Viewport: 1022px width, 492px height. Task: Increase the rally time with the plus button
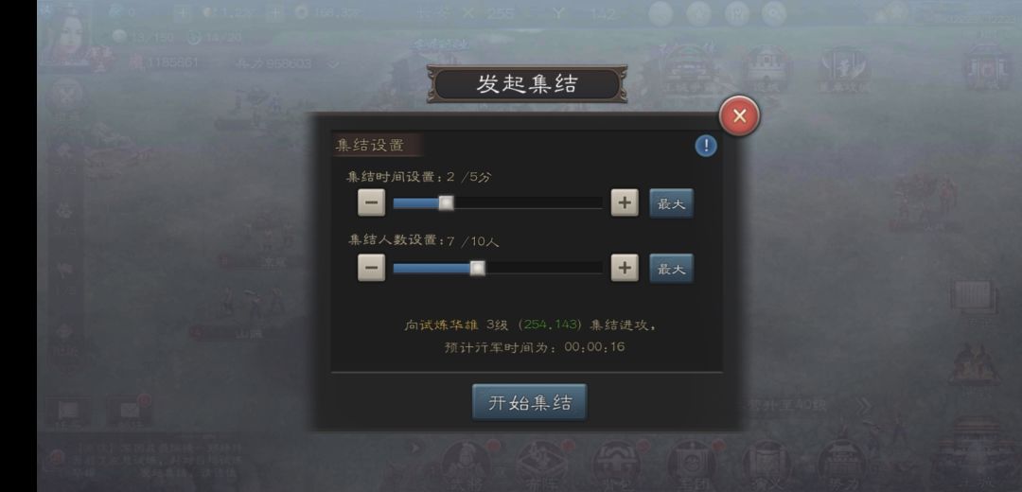tap(625, 203)
